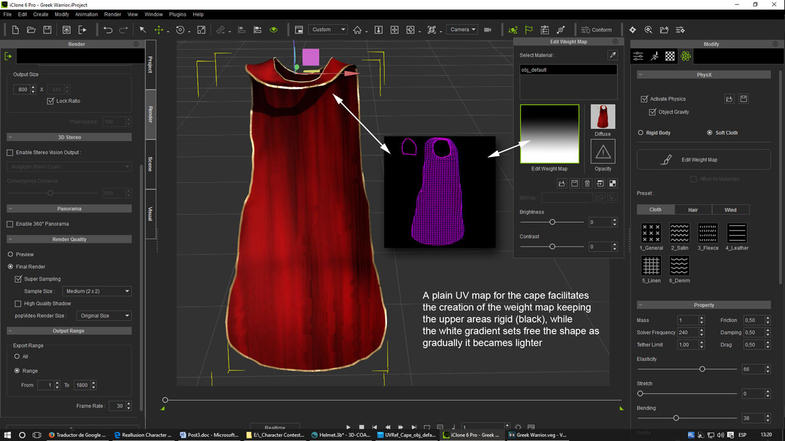The width and height of the screenshot is (785, 441).
Task: Click the Edit Weight Map brush button
Action: click(703, 159)
